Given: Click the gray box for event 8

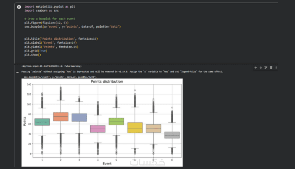Looking at the screenshot, I should 171,135.
